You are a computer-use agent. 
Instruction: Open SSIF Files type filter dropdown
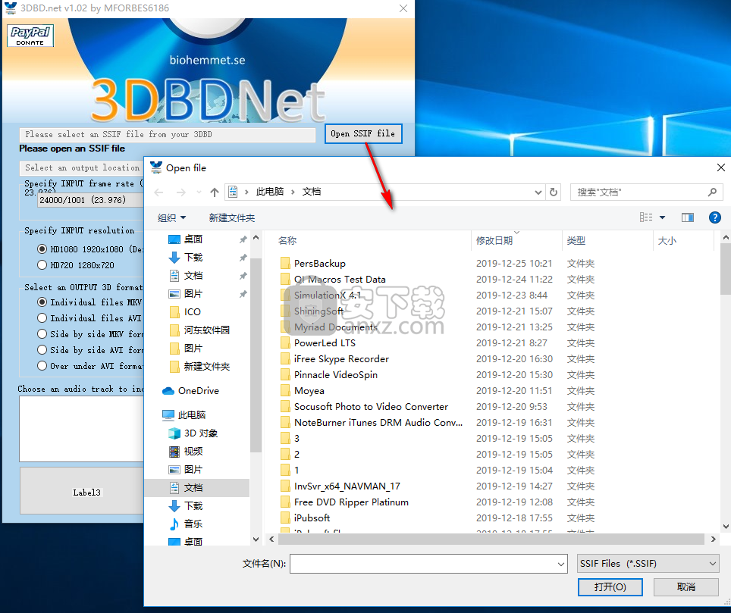tap(648, 564)
